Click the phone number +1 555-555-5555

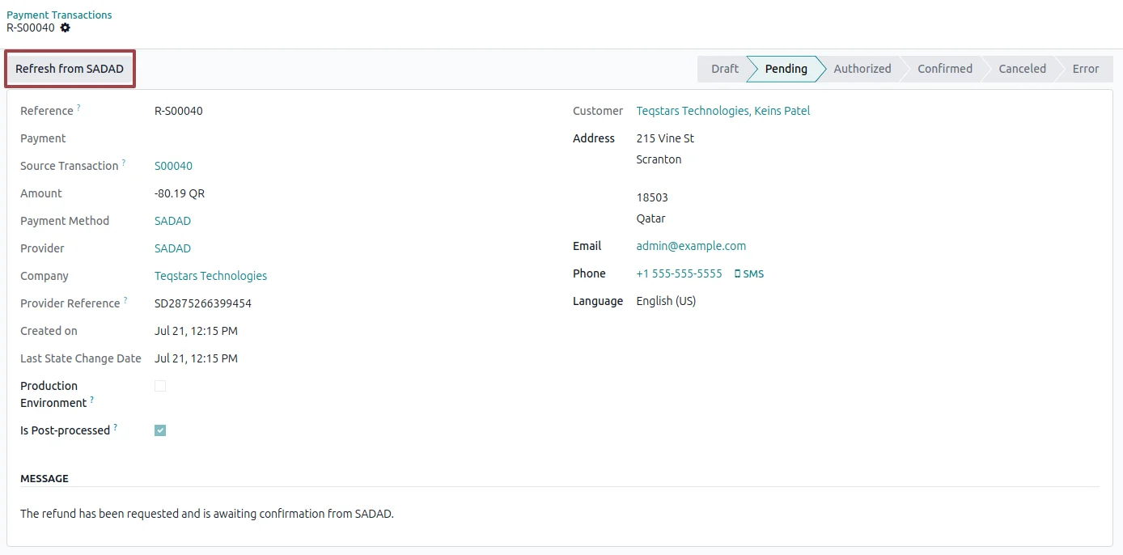click(679, 273)
